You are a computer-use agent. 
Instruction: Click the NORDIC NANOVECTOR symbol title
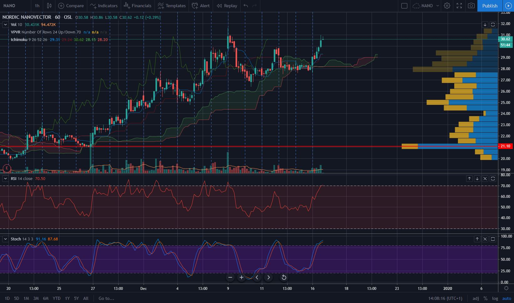click(x=27, y=17)
